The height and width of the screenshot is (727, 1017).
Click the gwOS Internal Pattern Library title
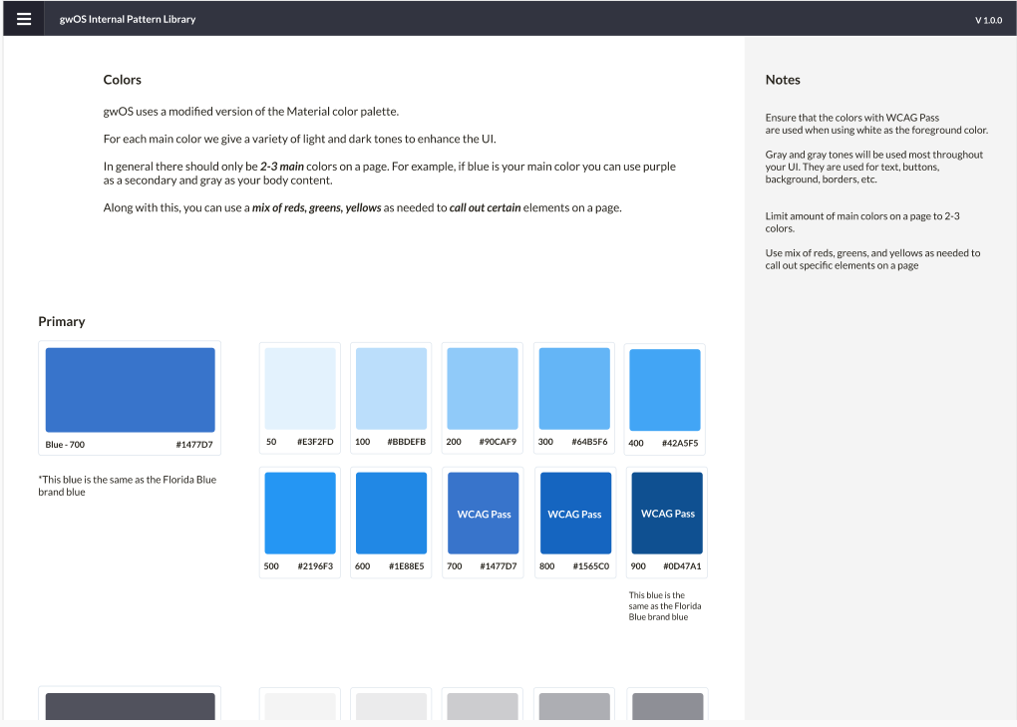[128, 20]
